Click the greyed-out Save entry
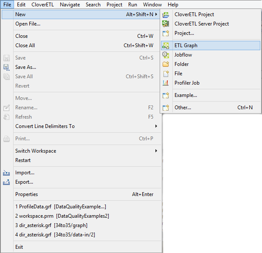Image resolution: width=262 pixels, height=253 pixels. tap(81, 58)
